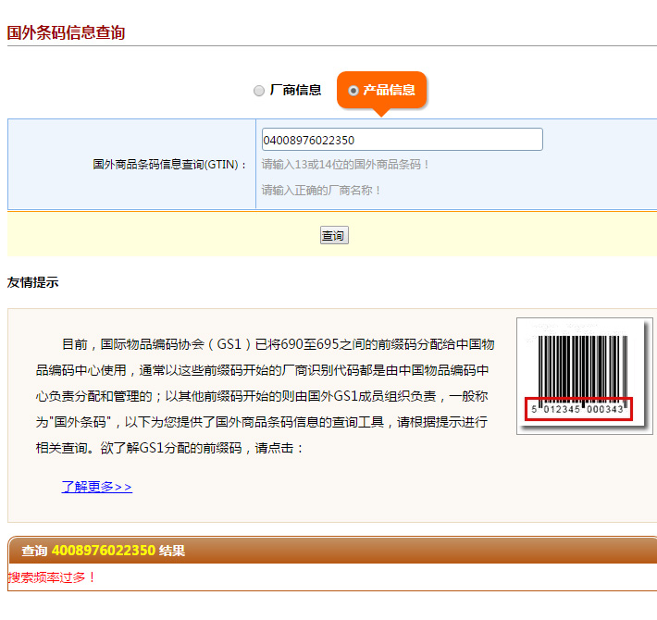Click the 友情提示 section heading
This screenshot has width=657, height=620.
tap(32, 282)
